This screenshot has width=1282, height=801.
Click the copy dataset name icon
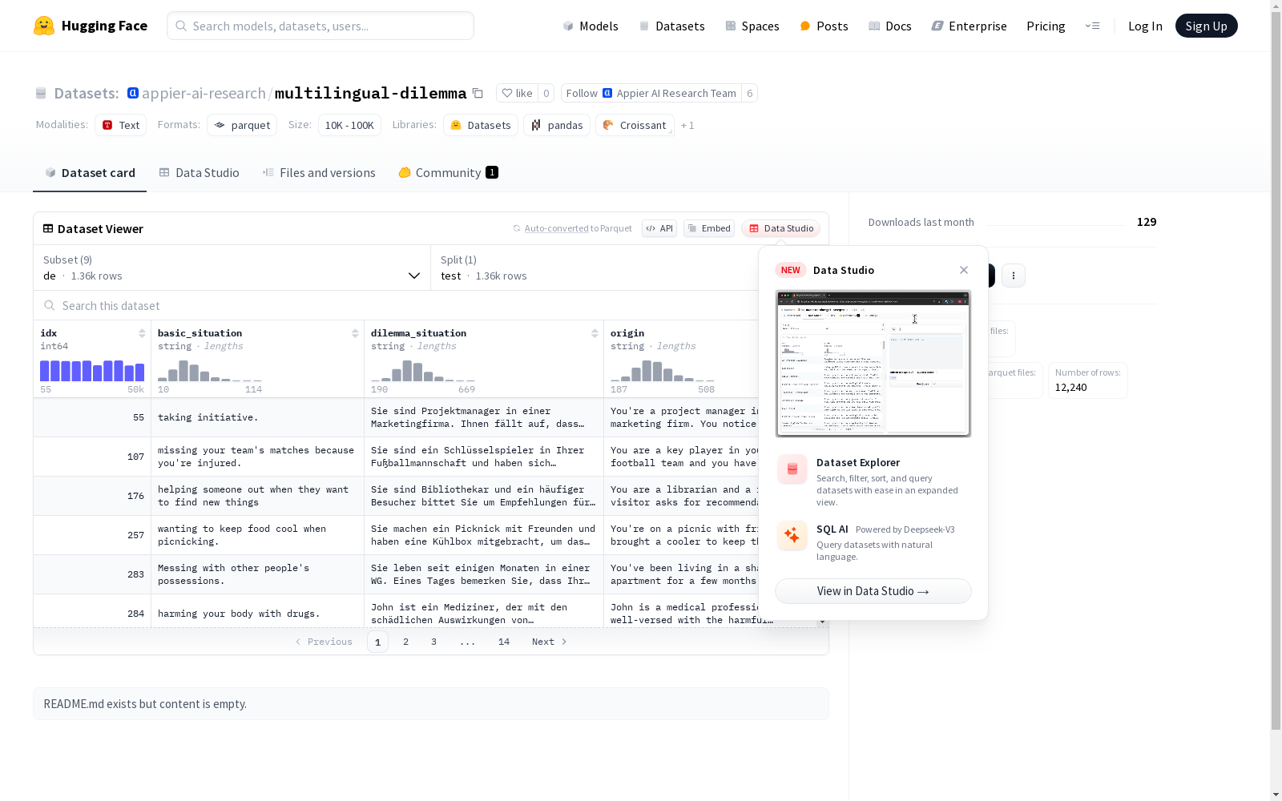(x=478, y=93)
